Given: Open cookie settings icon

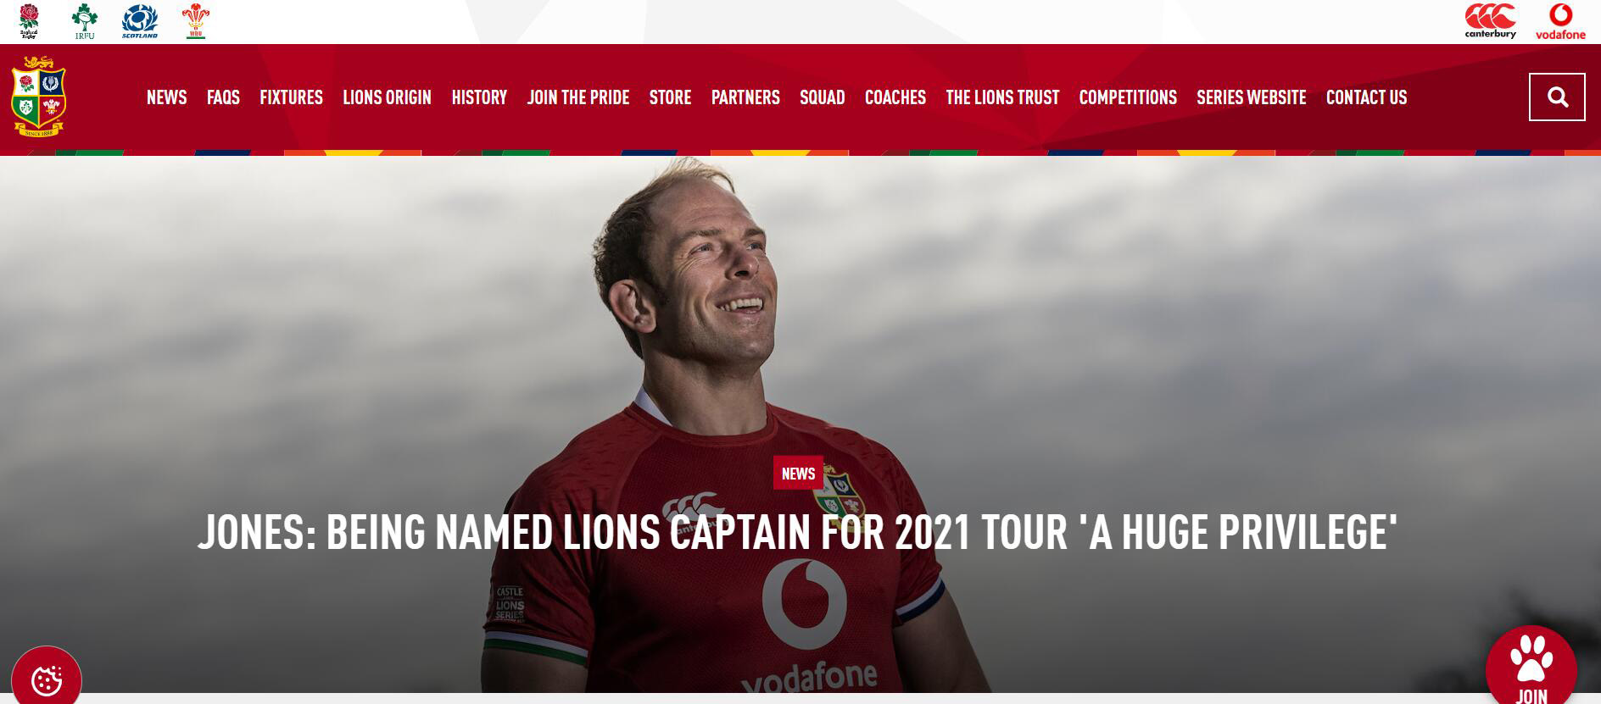Looking at the screenshot, I should [x=47, y=679].
